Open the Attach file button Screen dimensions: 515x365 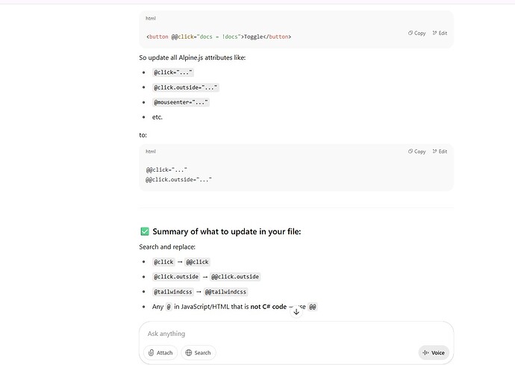(x=160, y=352)
